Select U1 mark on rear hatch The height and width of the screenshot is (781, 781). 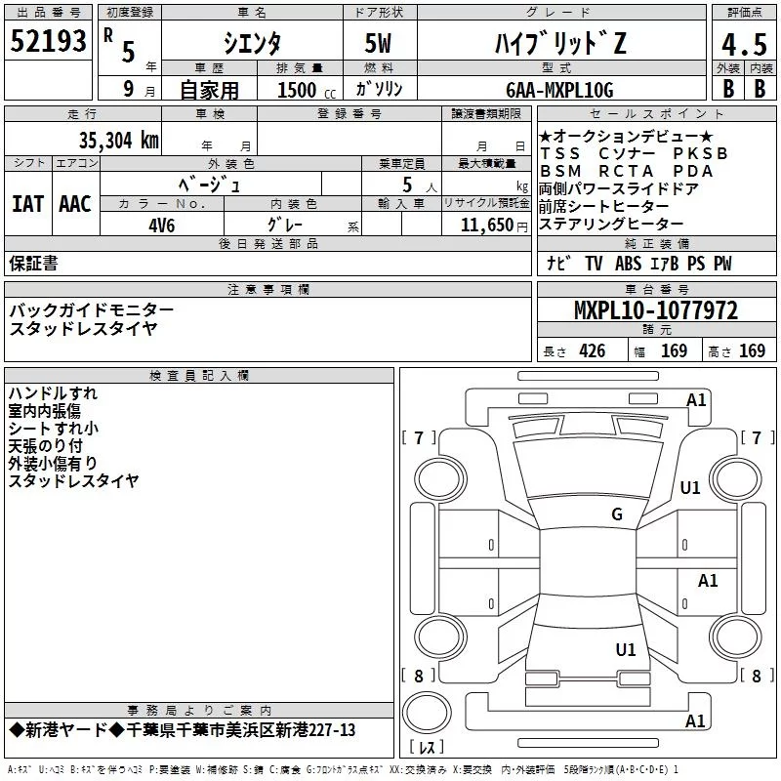point(626,649)
